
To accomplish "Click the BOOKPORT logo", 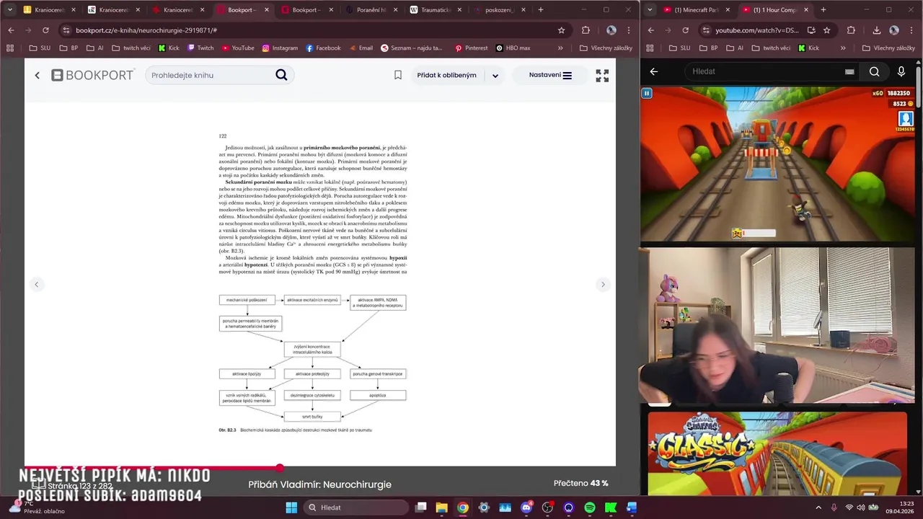I will [92, 75].
